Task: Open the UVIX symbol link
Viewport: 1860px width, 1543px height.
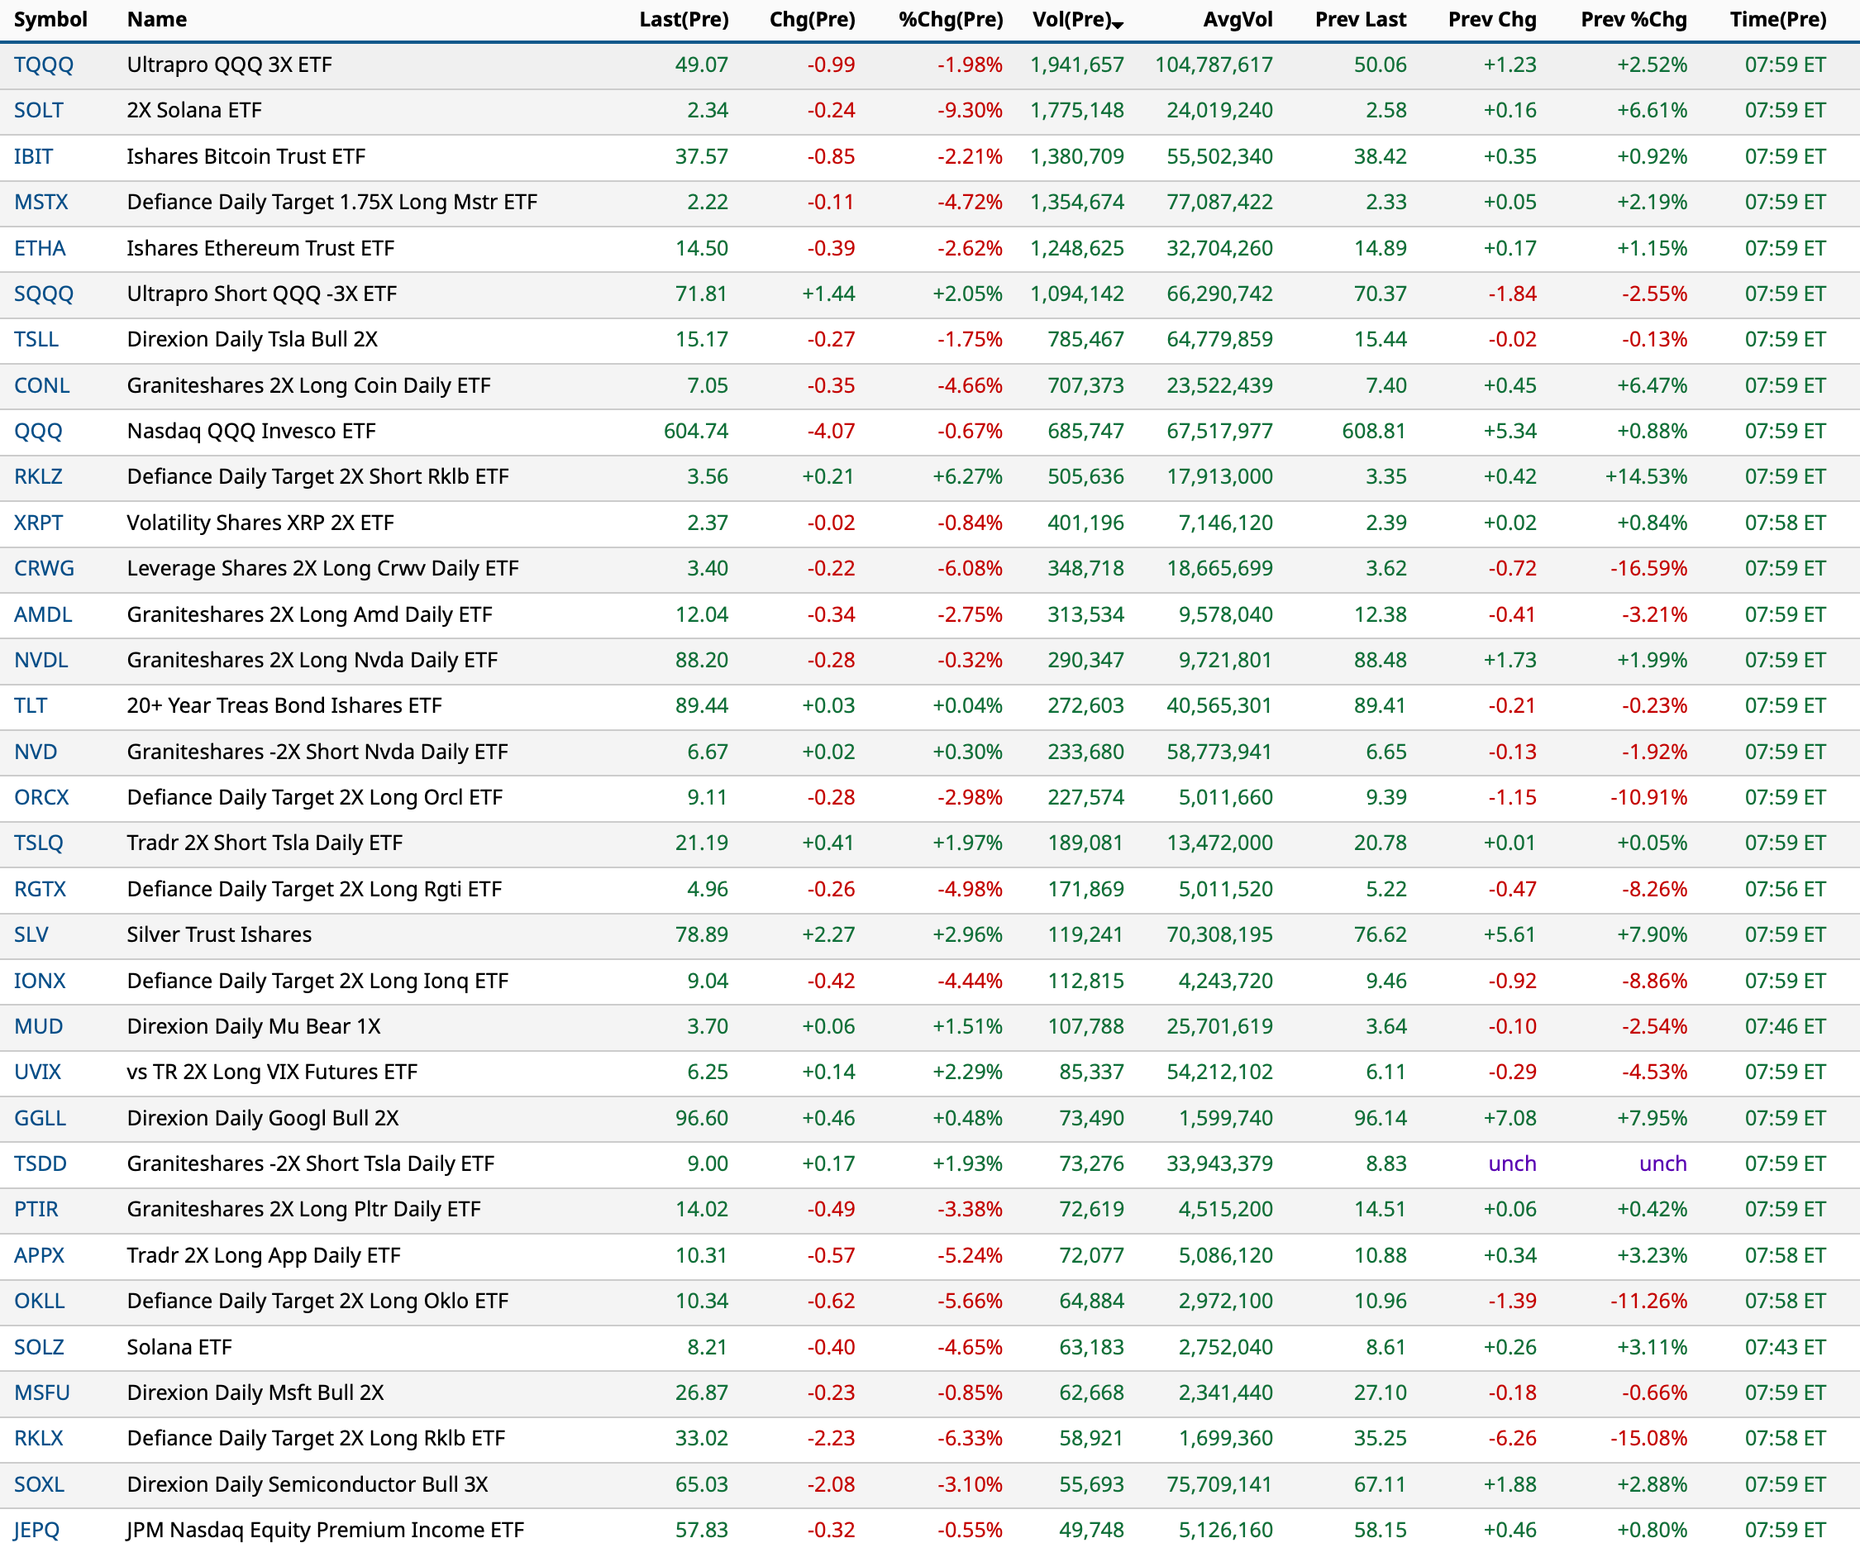Action: click(x=37, y=1072)
